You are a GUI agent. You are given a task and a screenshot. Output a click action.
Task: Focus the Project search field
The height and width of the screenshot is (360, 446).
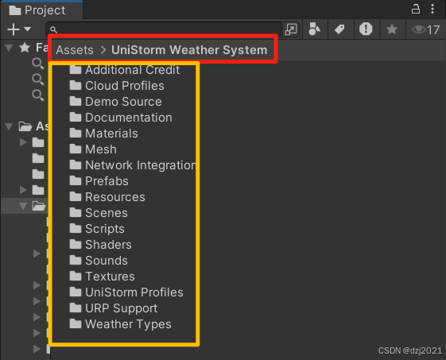point(164,29)
